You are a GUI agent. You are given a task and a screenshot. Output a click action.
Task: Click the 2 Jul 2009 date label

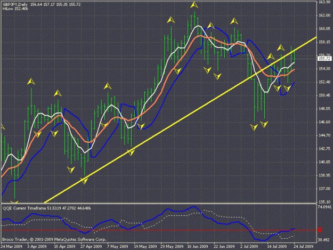(249, 247)
